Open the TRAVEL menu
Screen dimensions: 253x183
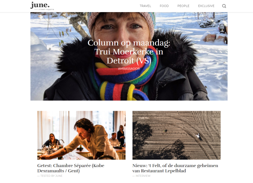(145, 6)
